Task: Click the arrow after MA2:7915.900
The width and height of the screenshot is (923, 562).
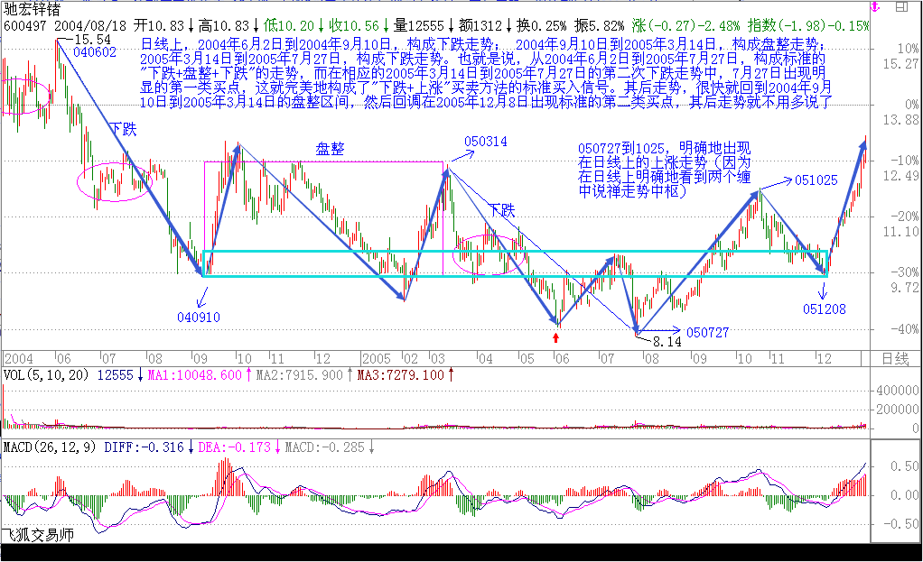Action: pyautogui.click(x=350, y=374)
